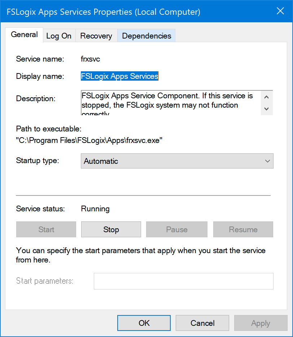Click the Pause button

176,229
